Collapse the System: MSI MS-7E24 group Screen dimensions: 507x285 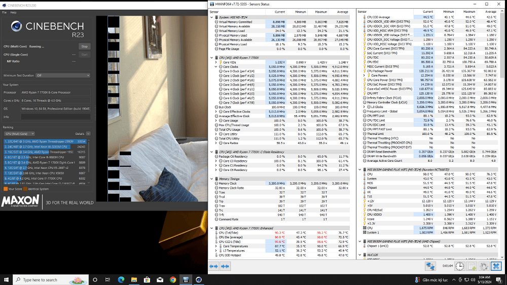[212, 17]
